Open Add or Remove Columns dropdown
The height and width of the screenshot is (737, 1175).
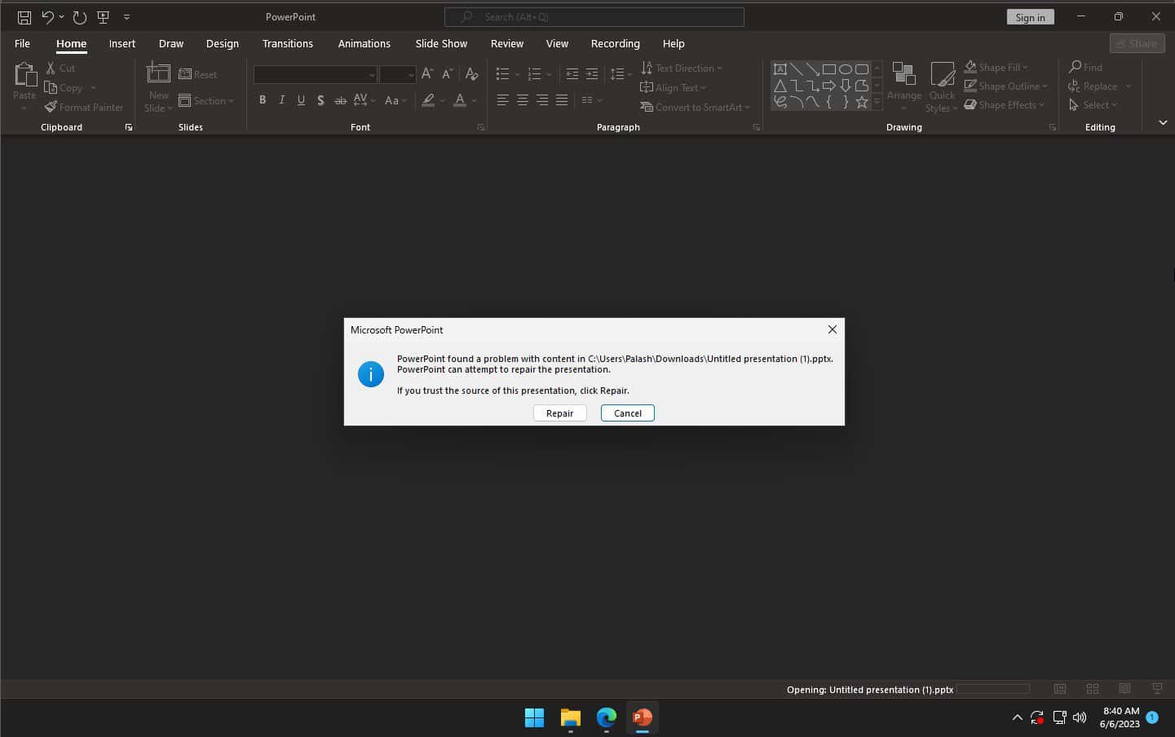pos(592,100)
